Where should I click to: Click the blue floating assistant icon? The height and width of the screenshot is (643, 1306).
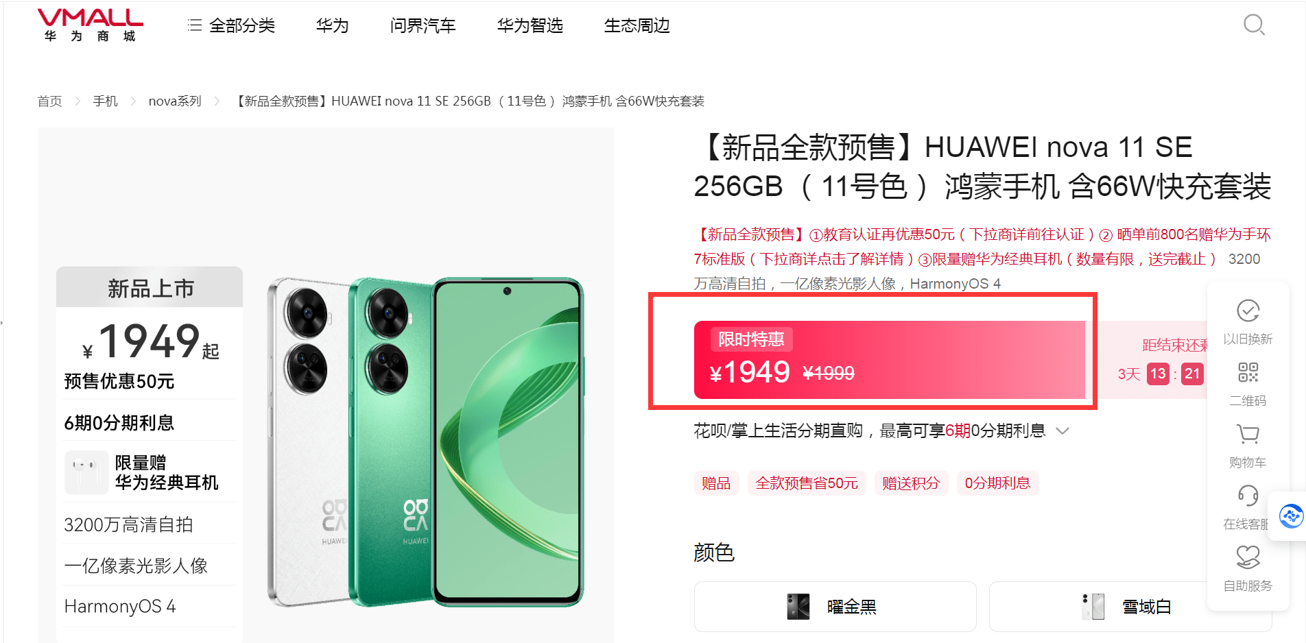point(1291,515)
